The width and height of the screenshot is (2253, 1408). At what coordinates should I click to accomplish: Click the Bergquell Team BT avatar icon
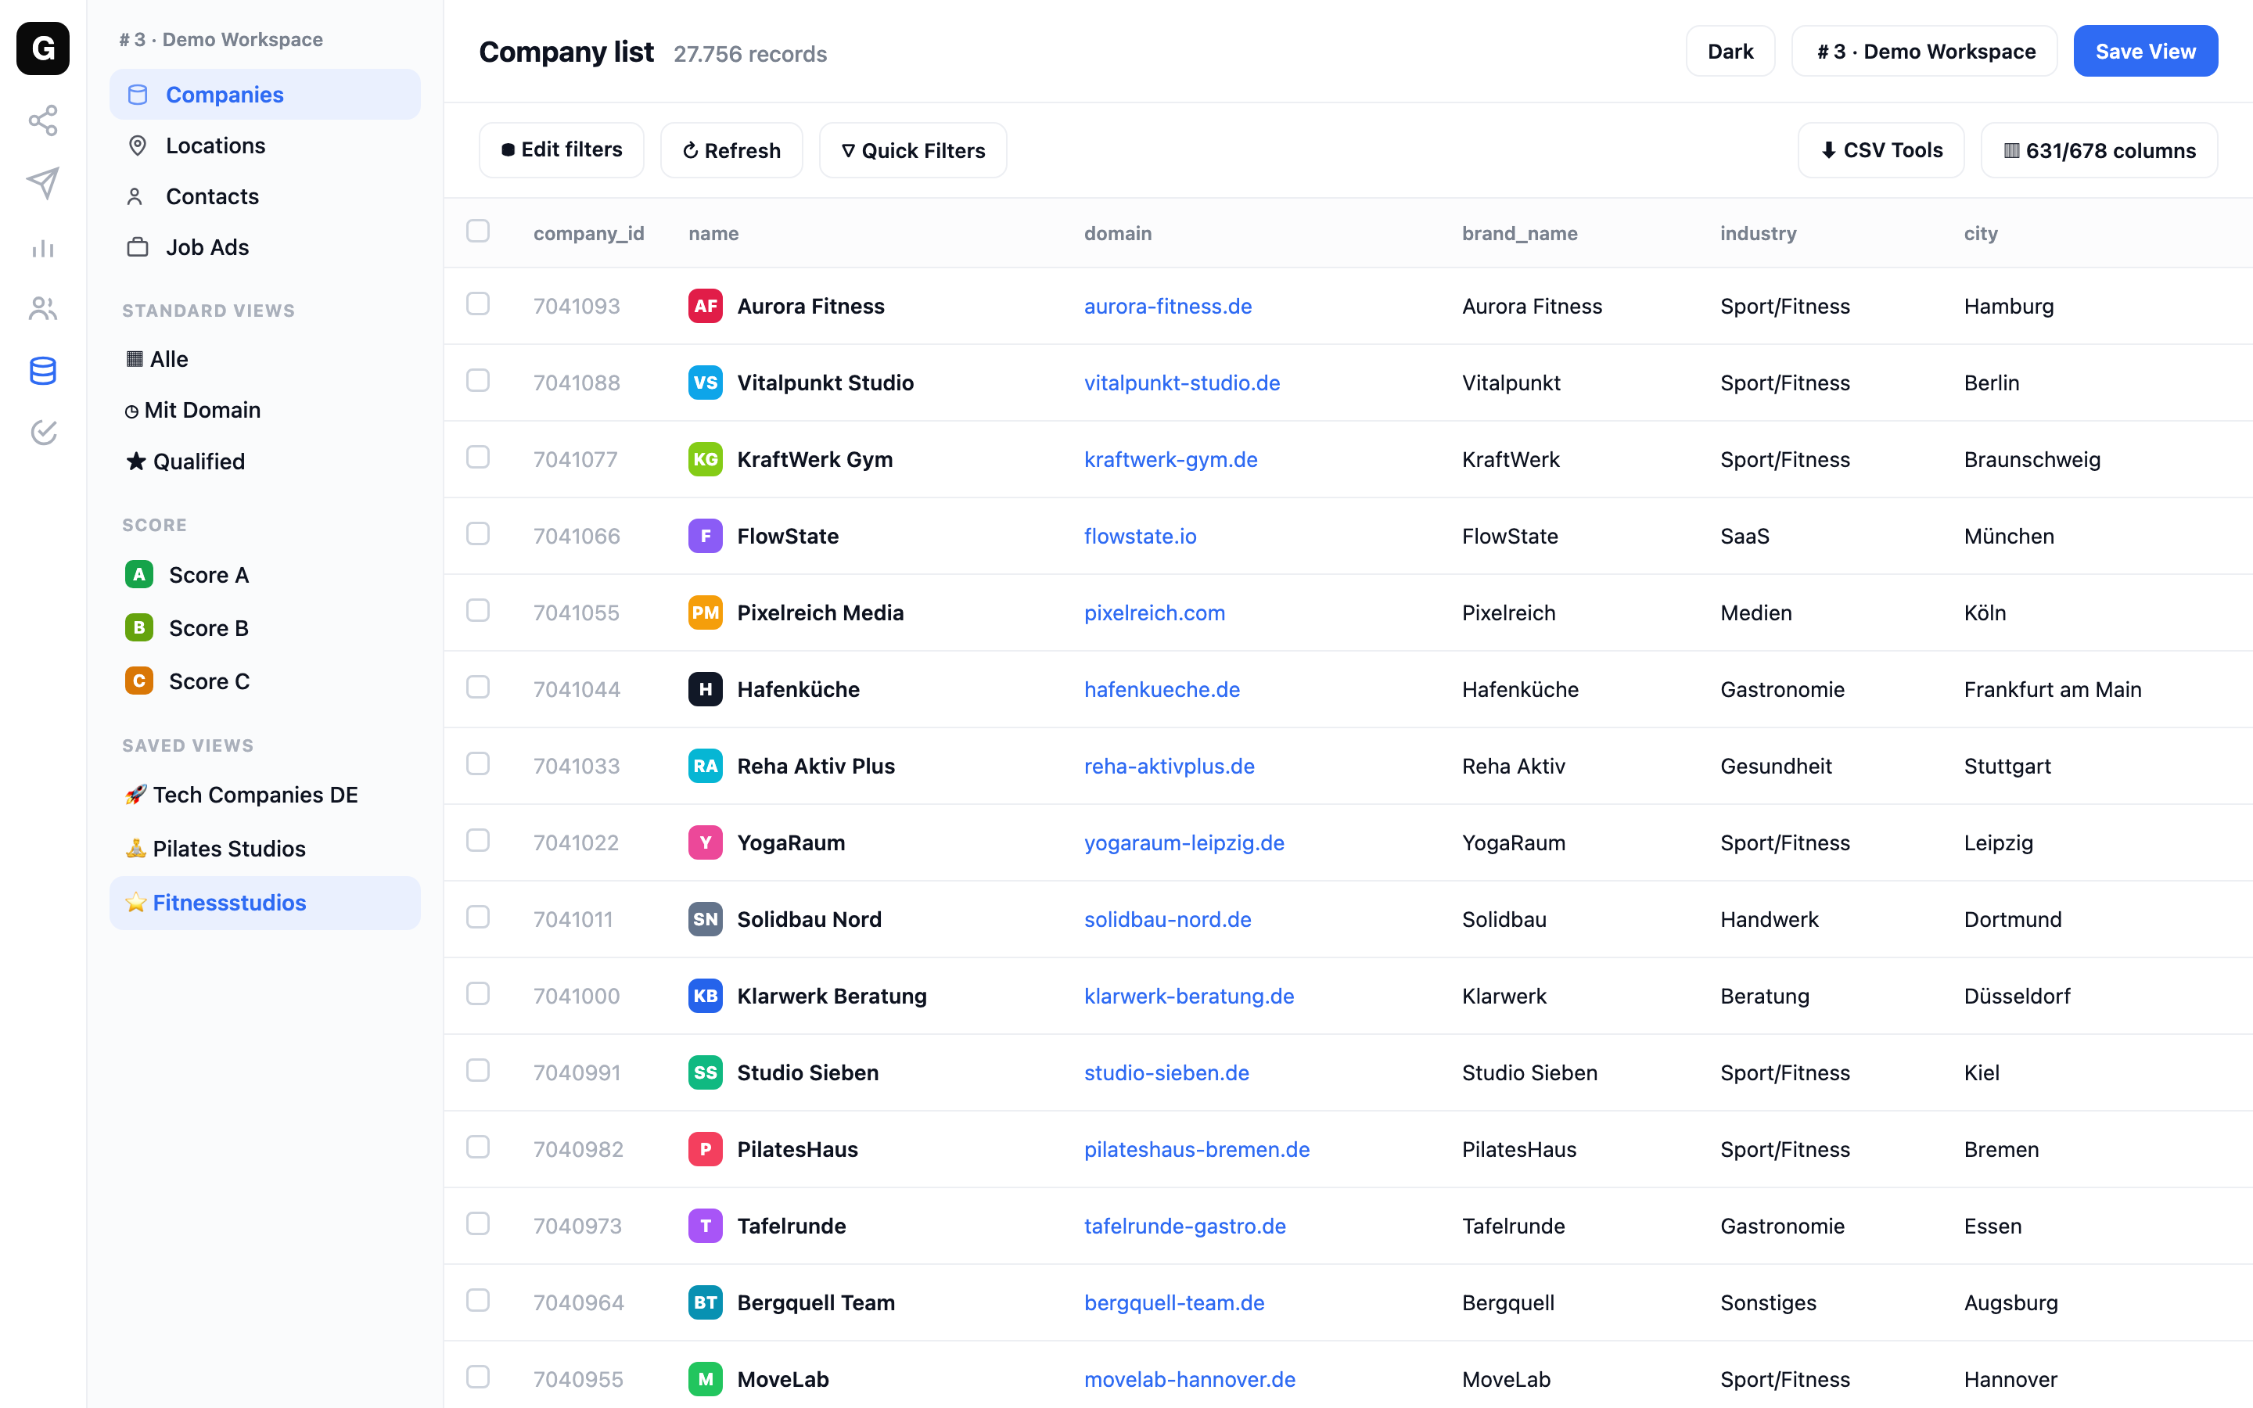pyautogui.click(x=705, y=1302)
